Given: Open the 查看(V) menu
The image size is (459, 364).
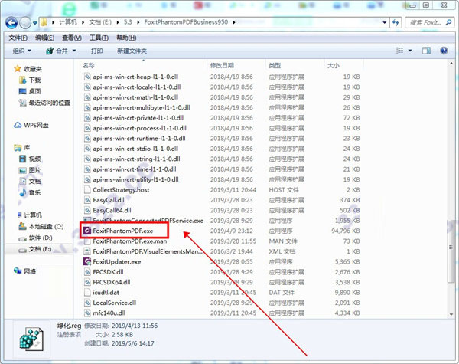Looking at the screenshot, I should [72, 38].
